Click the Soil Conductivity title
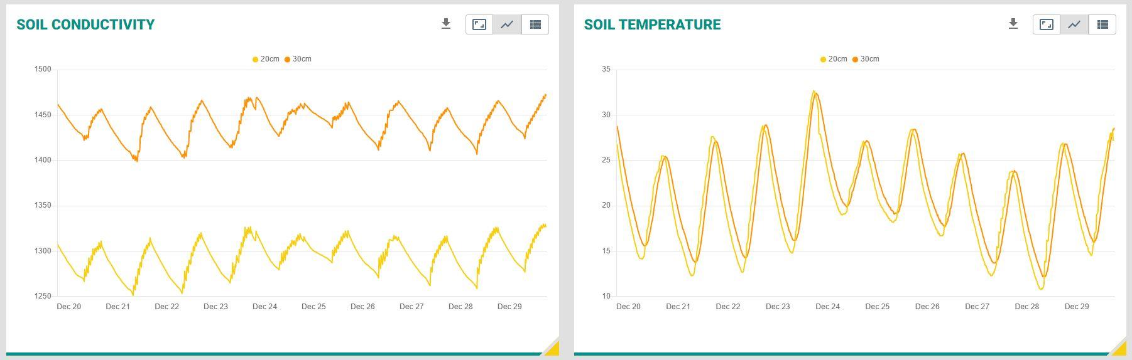The image size is (1132, 360). 85,24
